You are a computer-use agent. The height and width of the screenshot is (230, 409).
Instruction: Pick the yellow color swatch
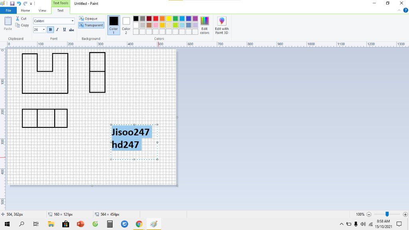pos(169,18)
